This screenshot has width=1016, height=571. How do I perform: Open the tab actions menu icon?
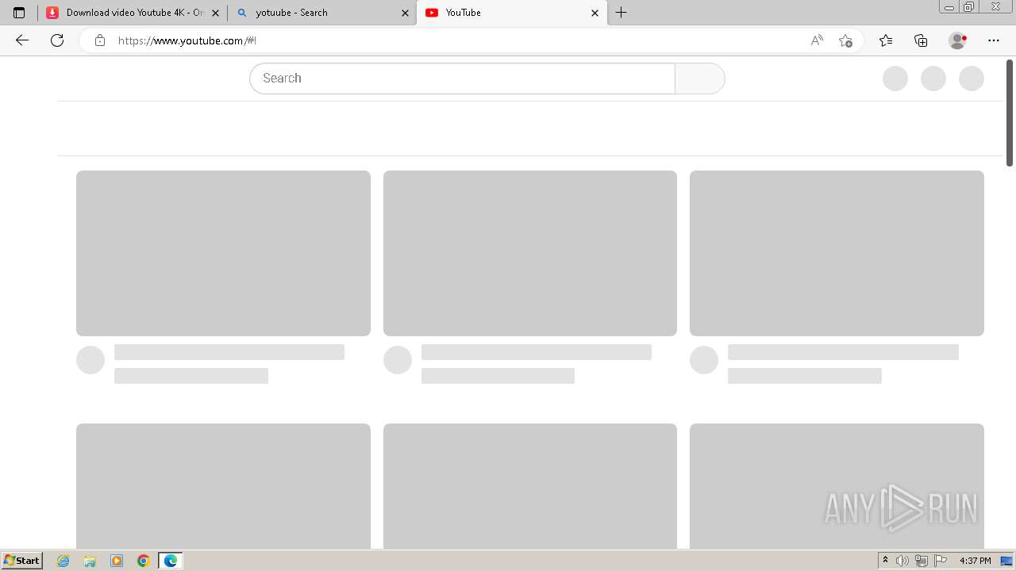[x=19, y=13]
